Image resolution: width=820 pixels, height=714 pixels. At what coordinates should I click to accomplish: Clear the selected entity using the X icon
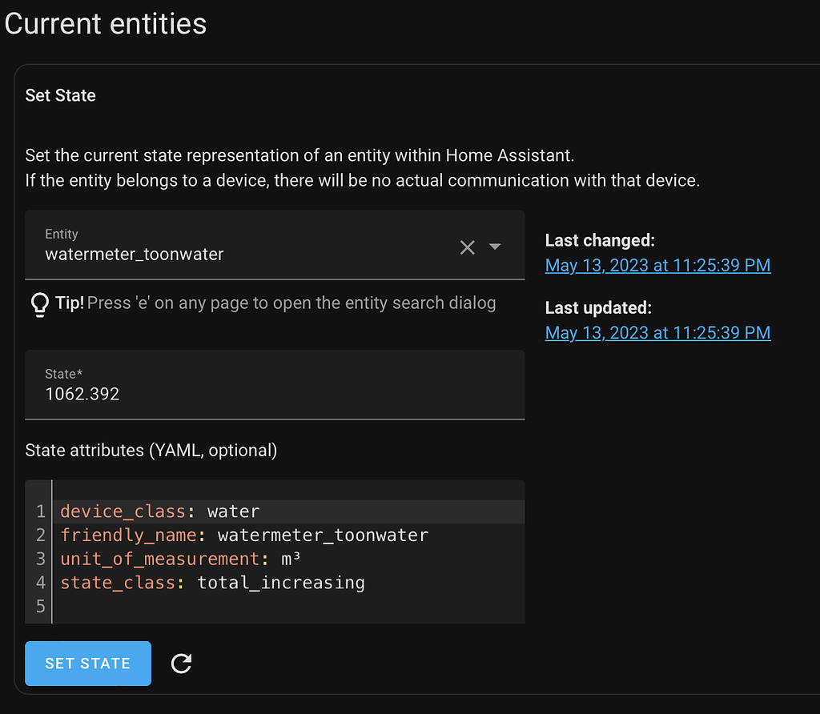coord(468,247)
